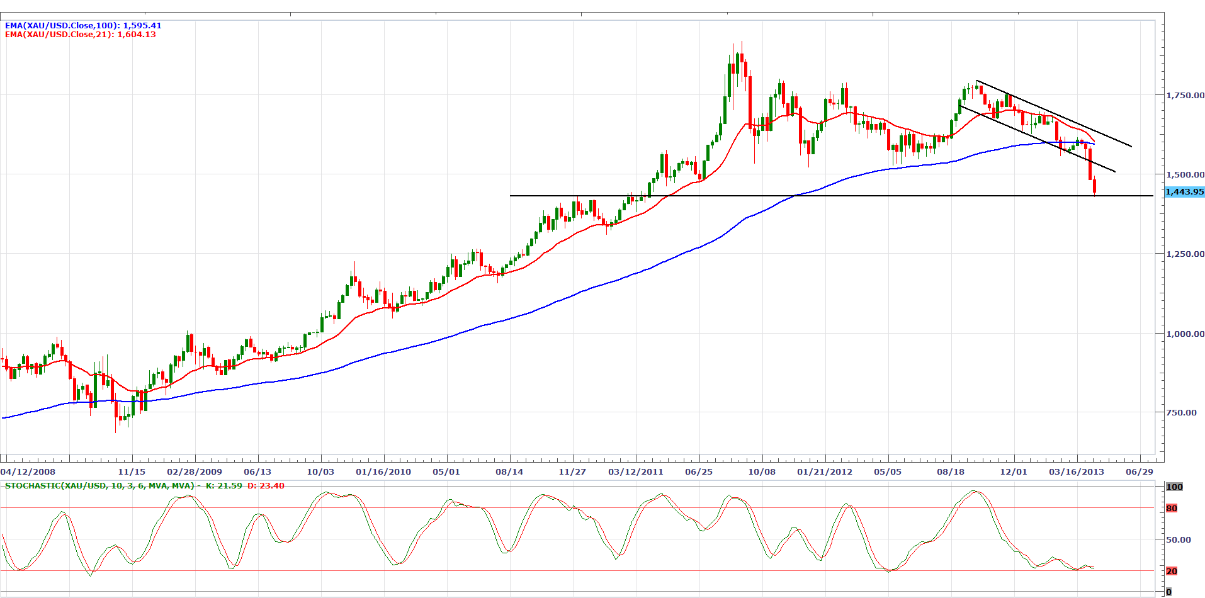Click the stochastic 100 level label

[1174, 487]
